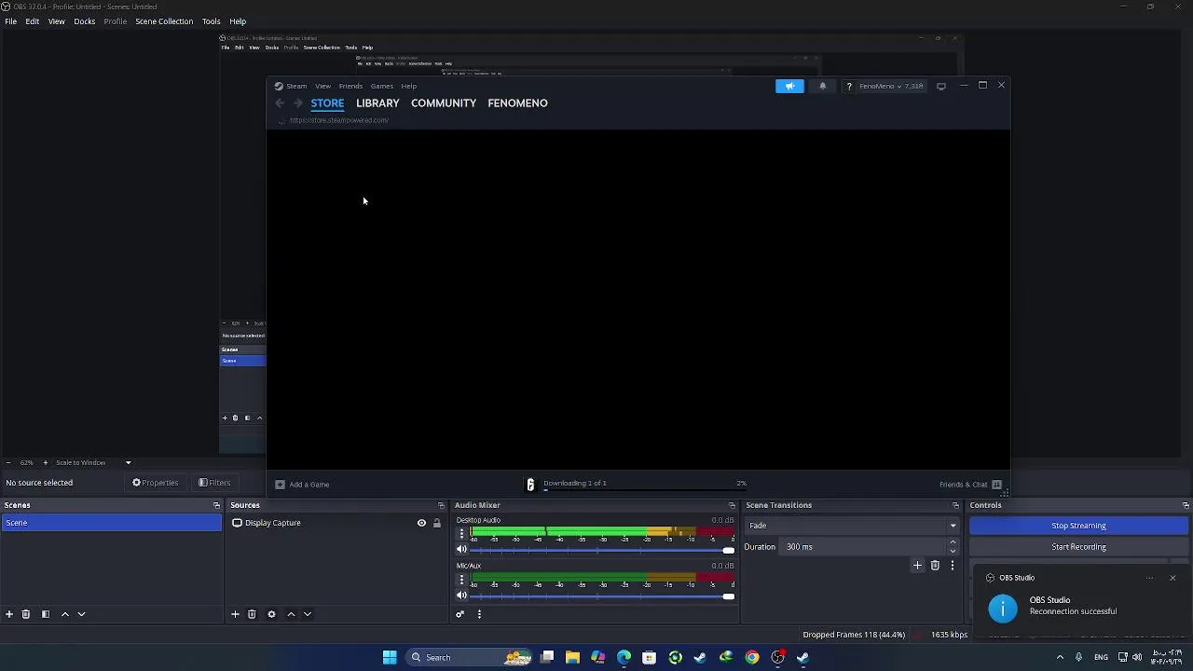Screen dimensions: 1193x671
Task: Open advanced audio properties gears icon
Action: (459, 614)
